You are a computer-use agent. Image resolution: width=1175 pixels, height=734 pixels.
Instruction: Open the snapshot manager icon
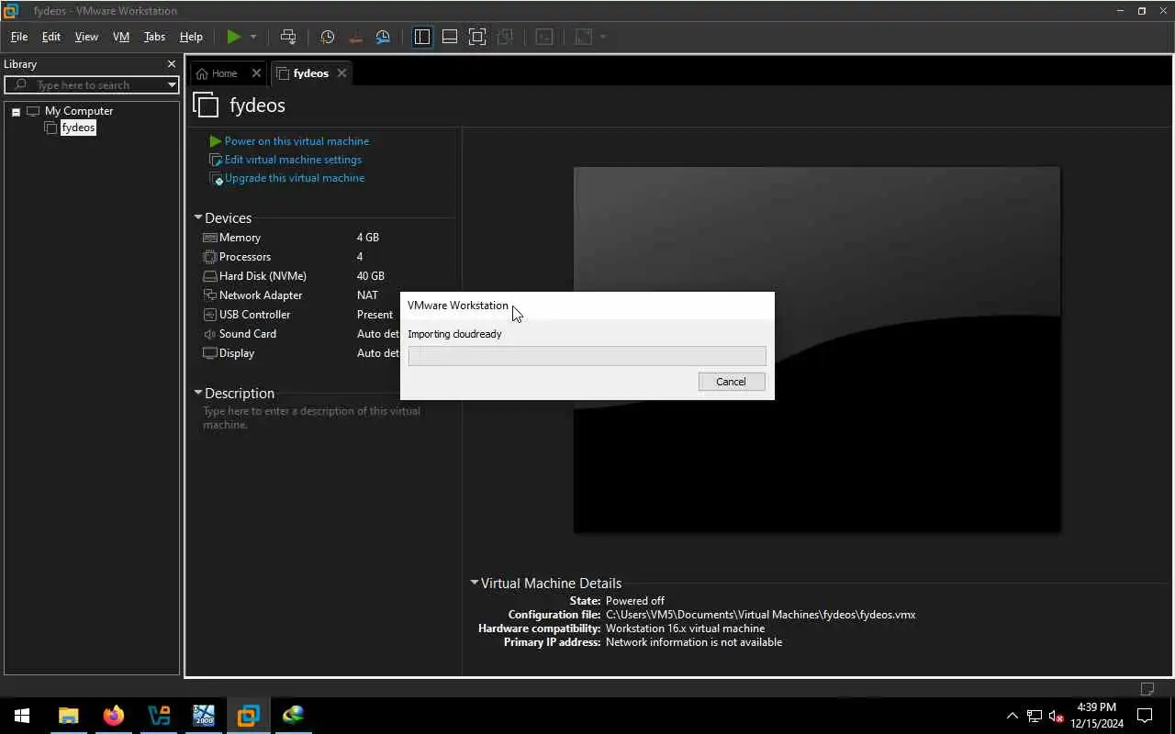pos(383,37)
